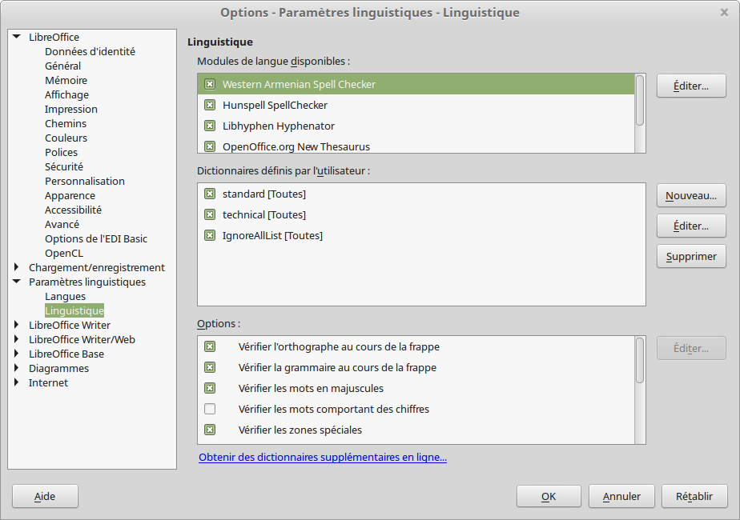This screenshot has width=740, height=520.
Task: Expand the Chargement/enregistrement section
Action: [17, 267]
